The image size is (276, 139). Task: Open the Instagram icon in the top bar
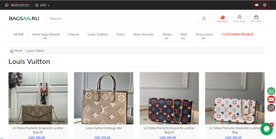pyautogui.click(x=265, y=5)
